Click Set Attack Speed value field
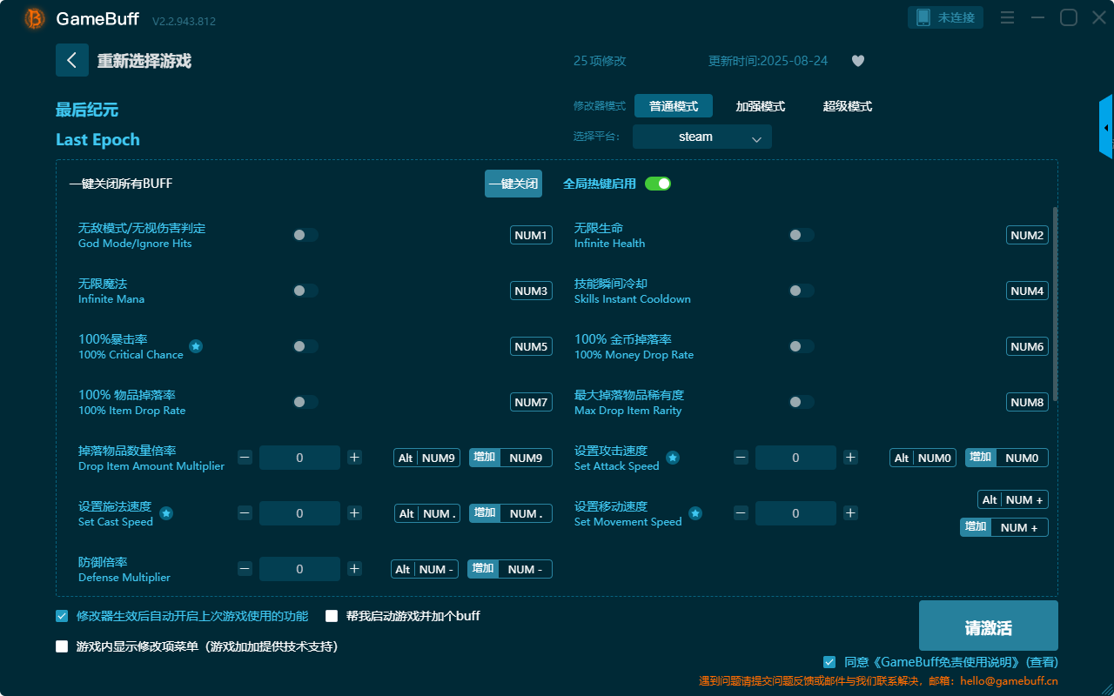This screenshot has height=696, width=1114. 795,458
